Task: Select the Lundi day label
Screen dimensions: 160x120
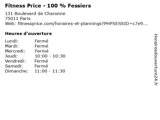Action: pos(12,41)
